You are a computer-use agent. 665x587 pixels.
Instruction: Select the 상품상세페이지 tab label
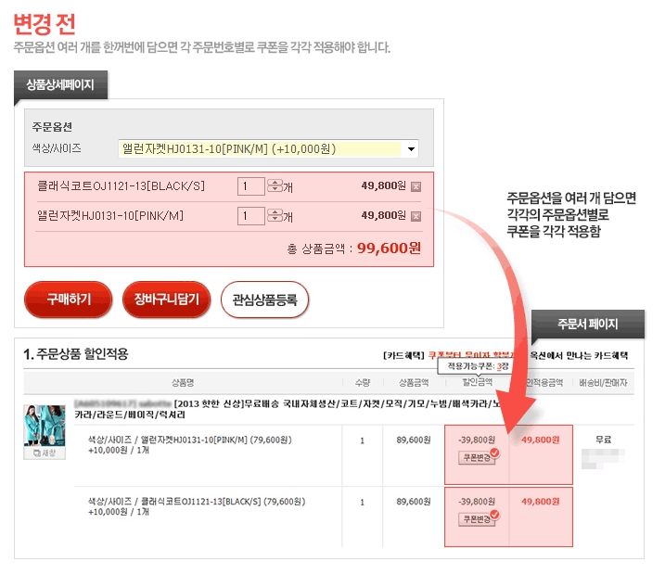point(60,85)
